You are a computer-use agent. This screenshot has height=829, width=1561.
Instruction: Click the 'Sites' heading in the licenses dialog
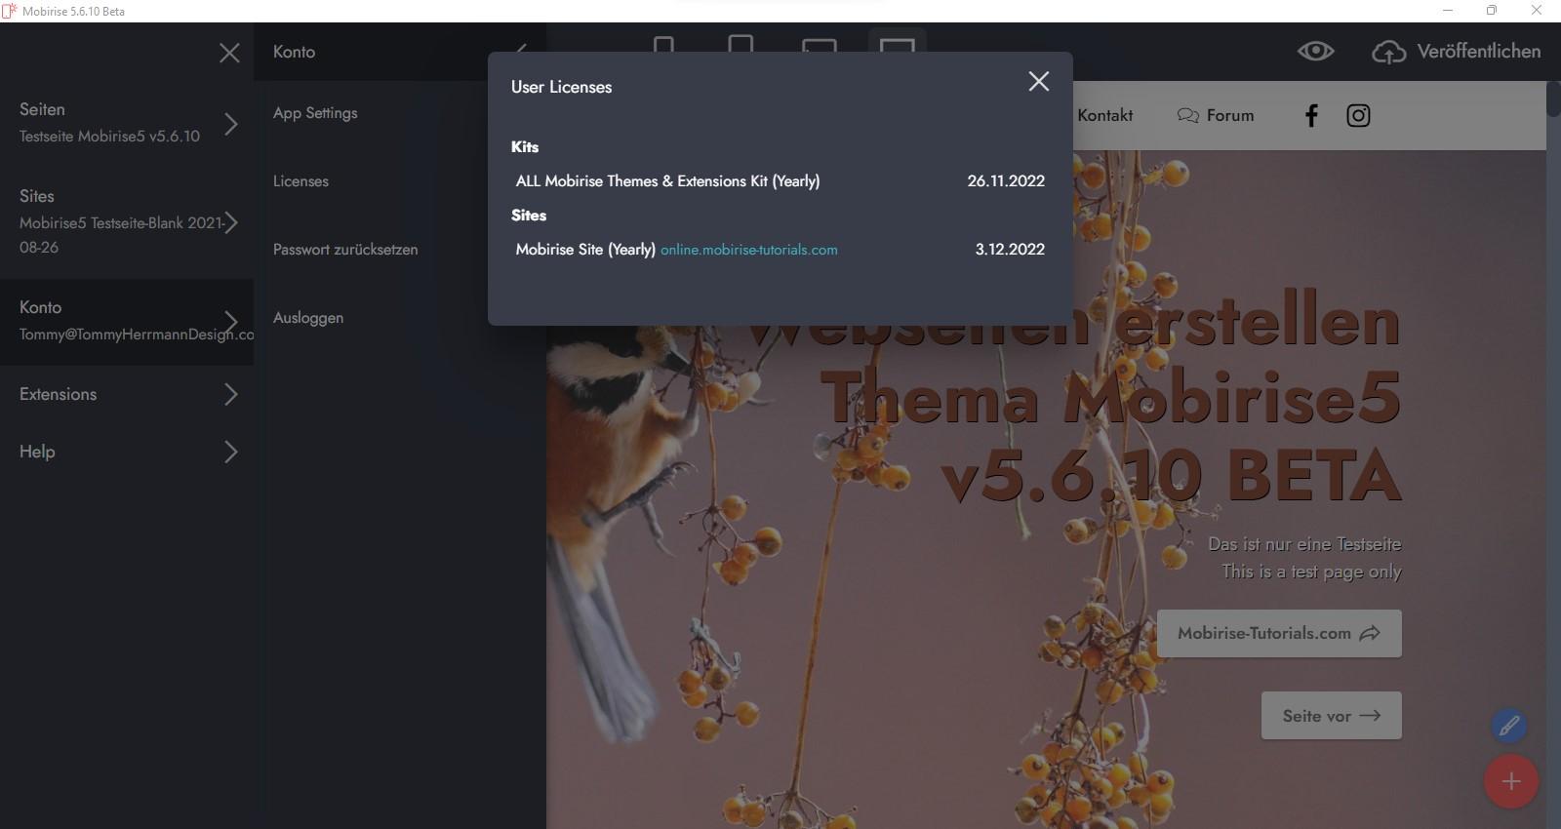[529, 215]
